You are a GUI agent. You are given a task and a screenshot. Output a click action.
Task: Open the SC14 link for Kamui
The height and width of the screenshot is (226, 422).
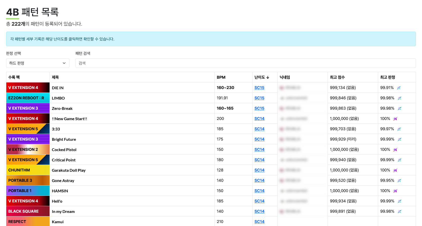pos(259,221)
